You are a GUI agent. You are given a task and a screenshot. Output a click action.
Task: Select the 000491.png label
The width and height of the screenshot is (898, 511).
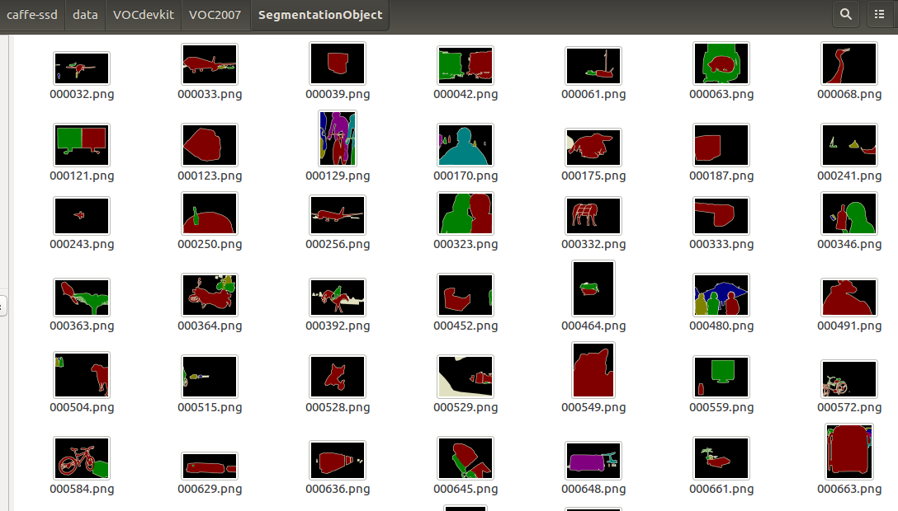(x=848, y=326)
